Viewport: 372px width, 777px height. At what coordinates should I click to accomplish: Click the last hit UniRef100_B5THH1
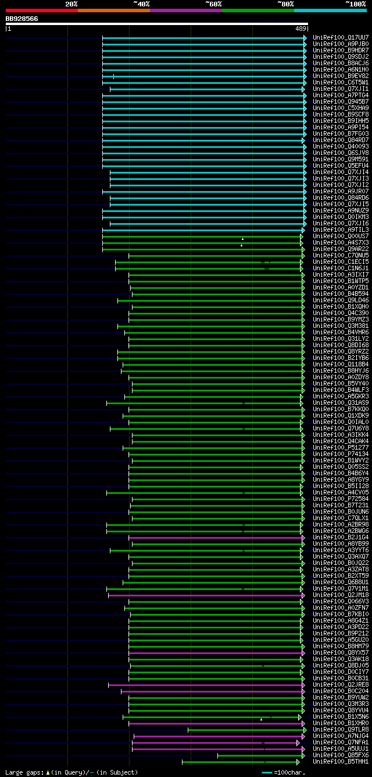[341, 761]
